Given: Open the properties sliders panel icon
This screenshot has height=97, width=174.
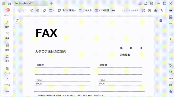Looking at the screenshot, I should coord(17,21).
